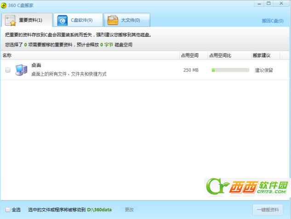The height and width of the screenshot is (219, 291).
Task: Click the D:\360data destination path
Action: pos(99,210)
